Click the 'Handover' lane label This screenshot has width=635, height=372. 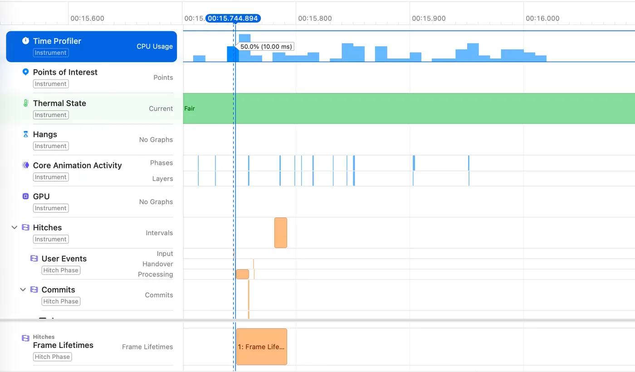[x=158, y=264]
